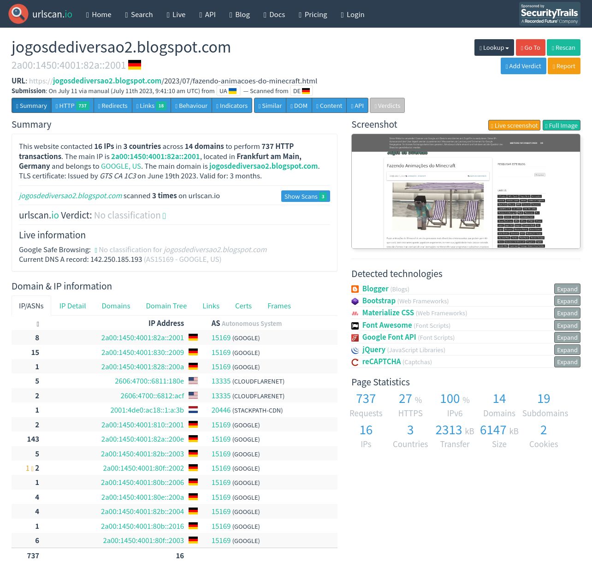Click the urlscan.io magnifier logo

coord(18,14)
